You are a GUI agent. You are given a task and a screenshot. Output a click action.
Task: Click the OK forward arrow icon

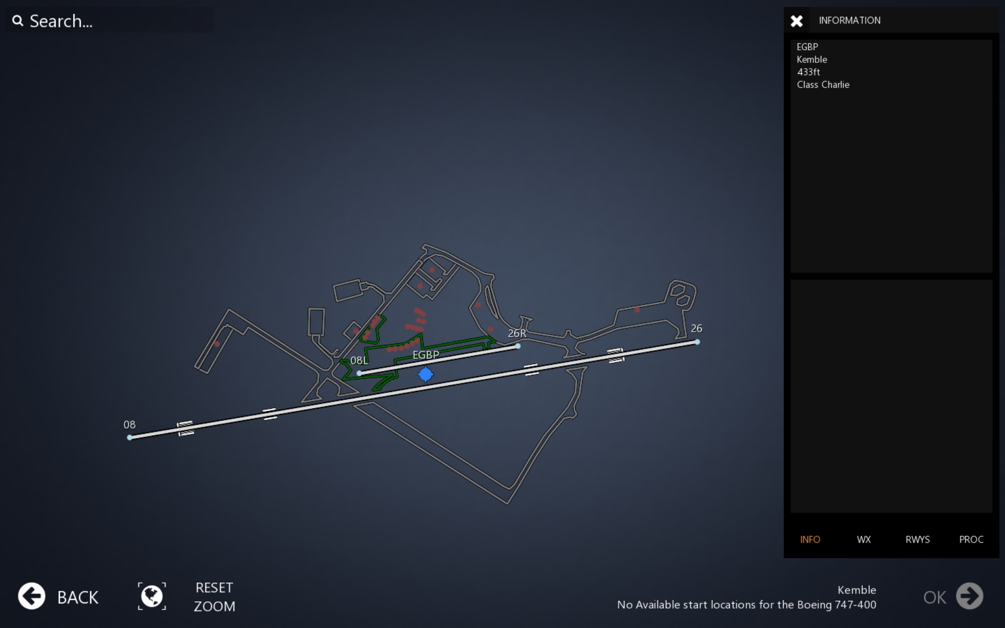click(x=969, y=596)
